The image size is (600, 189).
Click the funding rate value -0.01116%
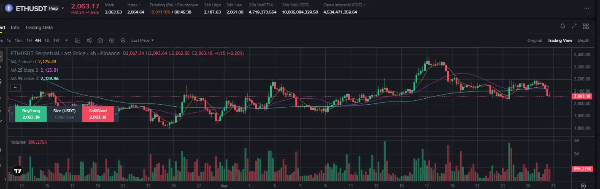click(x=160, y=12)
